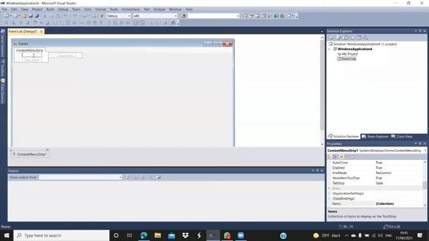
Task: Click the Alphabetical sort icon in Properties panel
Action: click(x=335, y=157)
